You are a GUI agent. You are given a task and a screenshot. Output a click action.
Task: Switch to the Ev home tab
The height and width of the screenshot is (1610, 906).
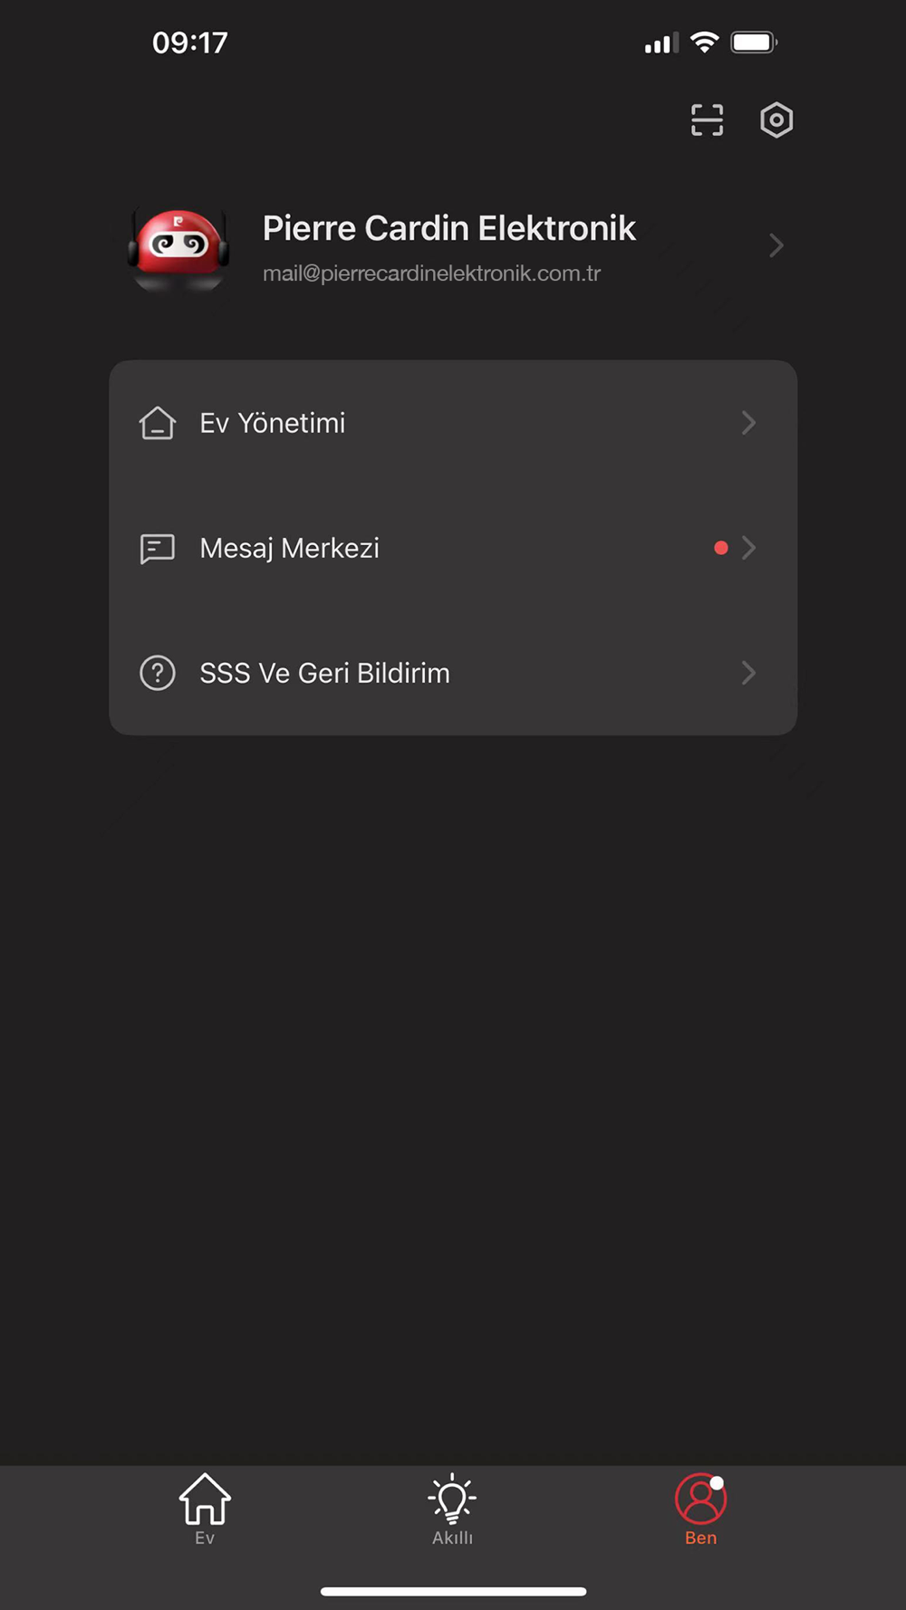click(x=205, y=1509)
